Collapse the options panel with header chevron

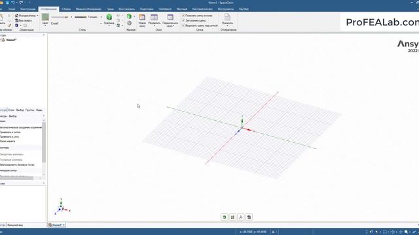[x=44, y=116]
